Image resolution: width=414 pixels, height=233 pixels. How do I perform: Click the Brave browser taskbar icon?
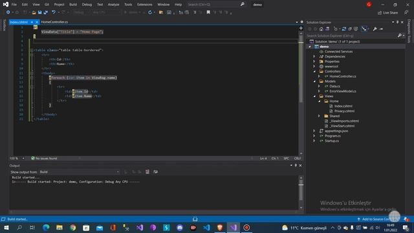click(220, 228)
